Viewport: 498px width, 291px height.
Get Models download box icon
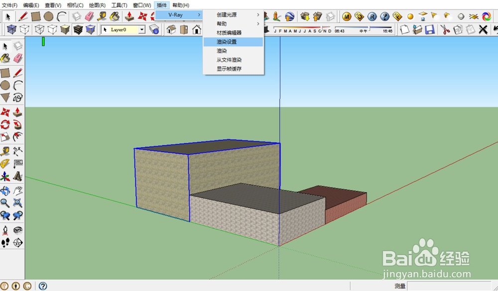tap(305, 16)
